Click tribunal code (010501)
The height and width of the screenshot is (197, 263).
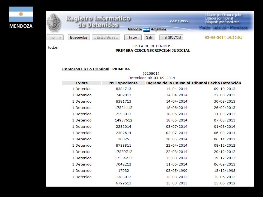pos(151,73)
